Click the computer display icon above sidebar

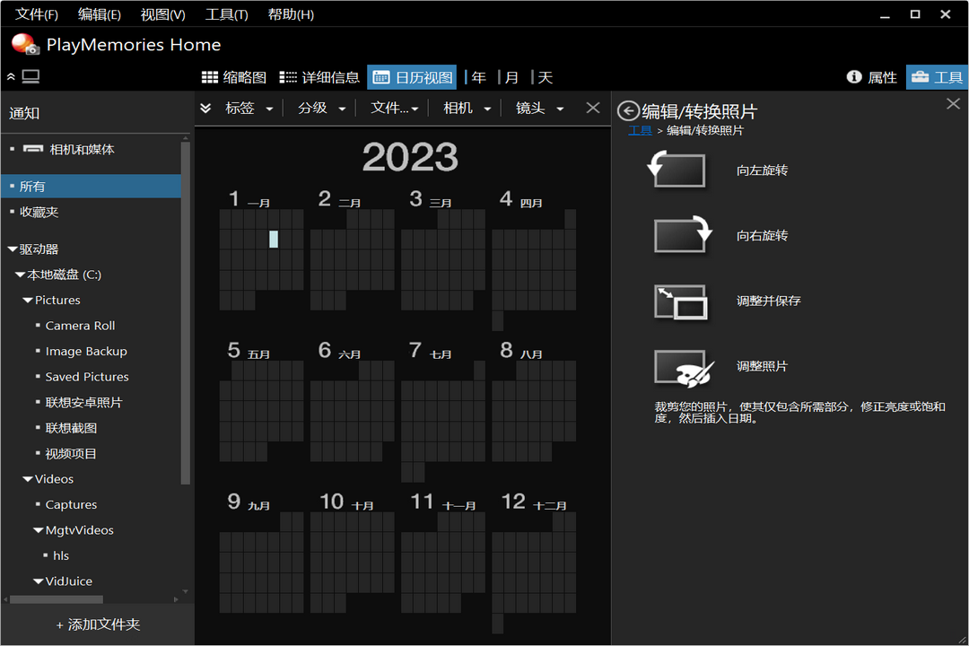click(31, 77)
